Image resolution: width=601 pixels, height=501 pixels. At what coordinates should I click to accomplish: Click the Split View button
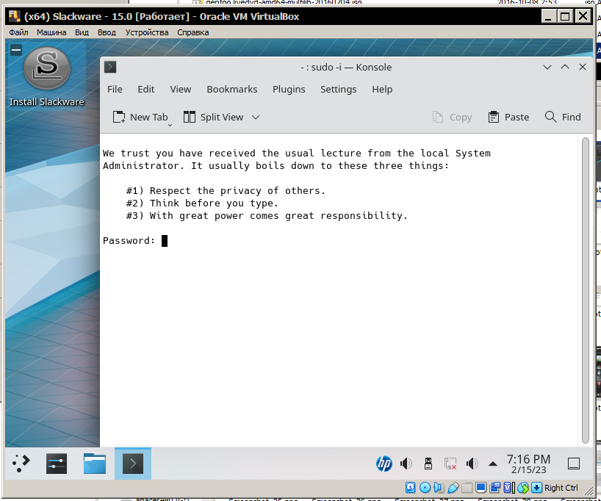point(214,117)
